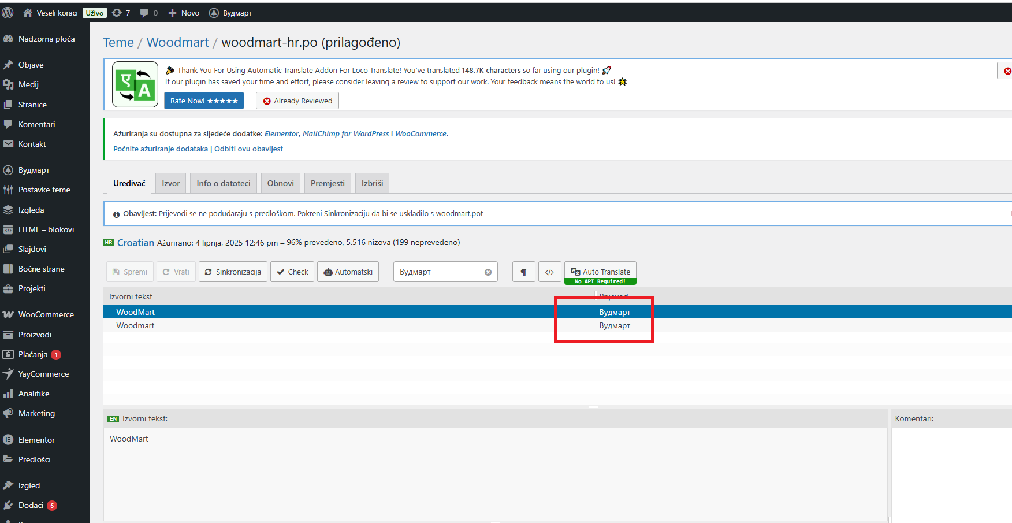Open the Будмарт admin bar menu
This screenshot has width=1012, height=523.
tap(230, 13)
